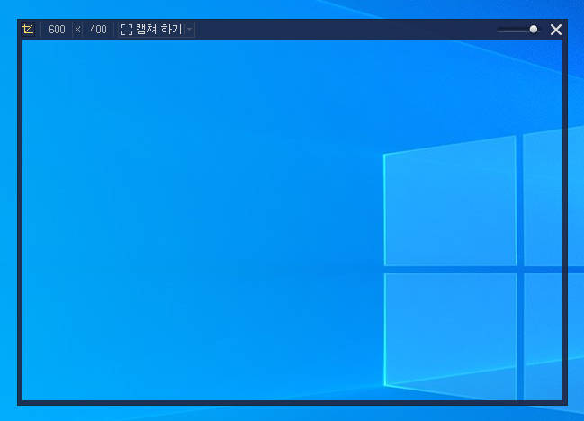Select the height field showing 400

point(98,30)
